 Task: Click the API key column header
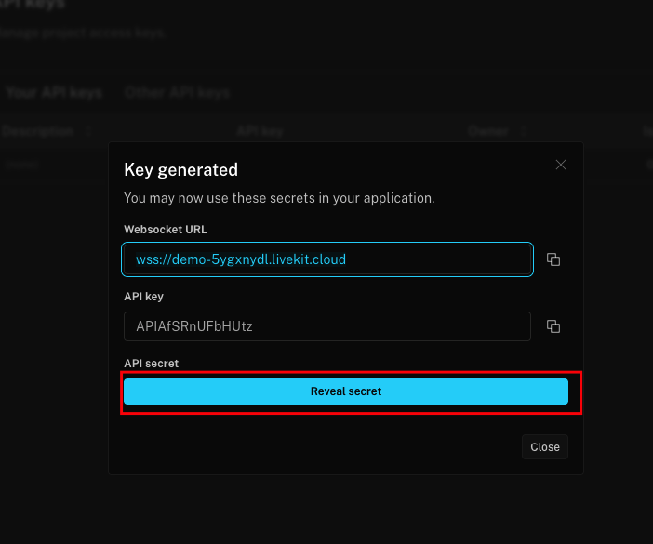coord(260,132)
